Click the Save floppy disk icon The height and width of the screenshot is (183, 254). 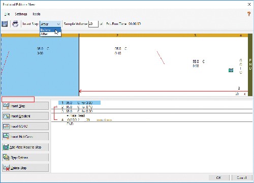click(x=5, y=24)
